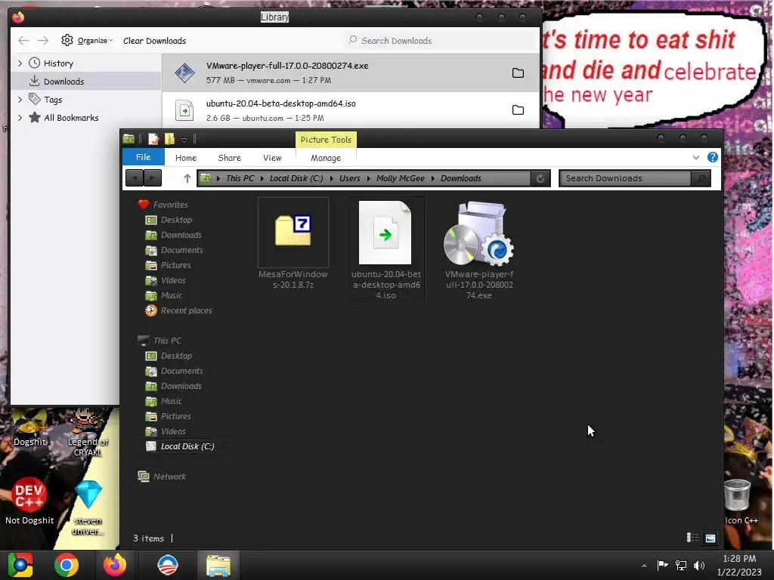Screen dimensions: 774x580
Task: Open Quick Access toolbar customize dropdown
Action: (x=184, y=140)
